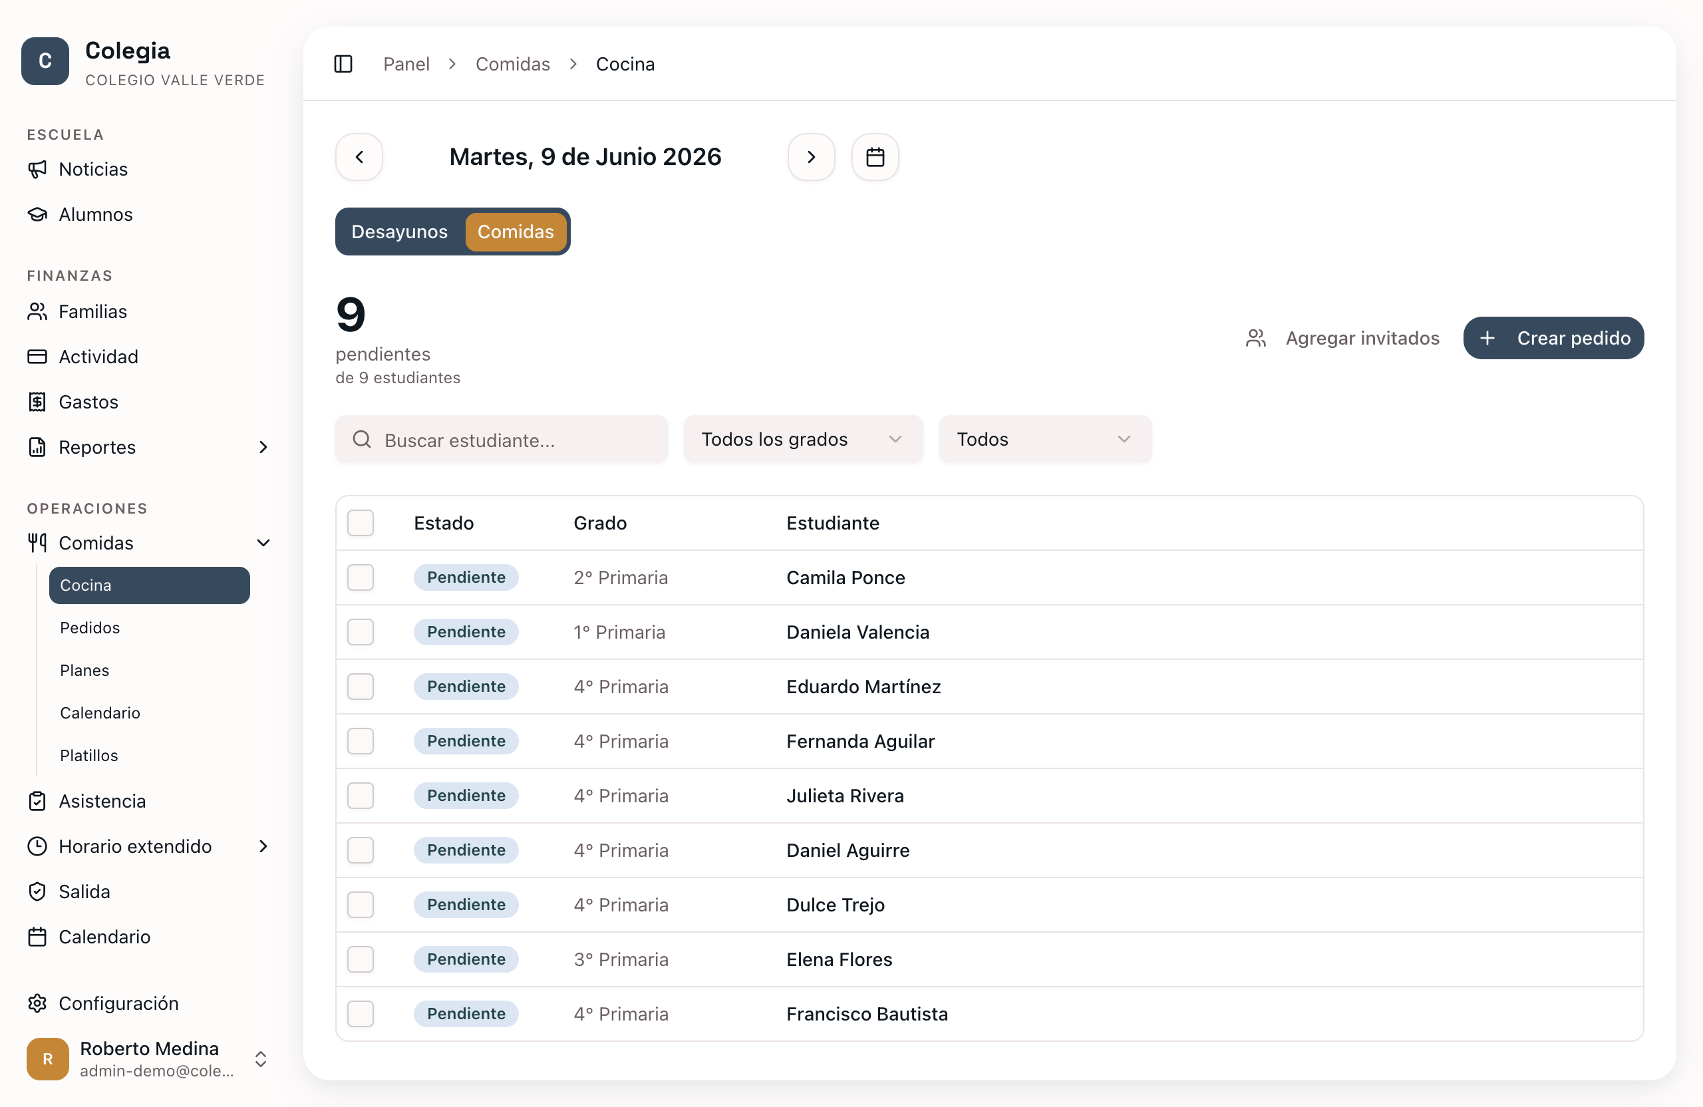Click Pendiente badge for Camila Ponce
The width and height of the screenshot is (1703, 1107).
pos(466,577)
